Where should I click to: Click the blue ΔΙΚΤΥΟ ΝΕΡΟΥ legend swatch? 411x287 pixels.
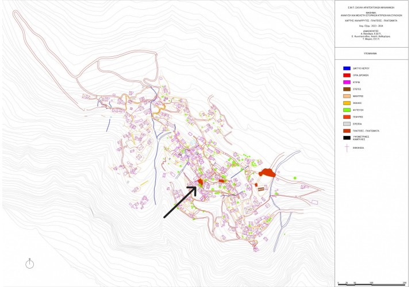(x=347, y=68)
